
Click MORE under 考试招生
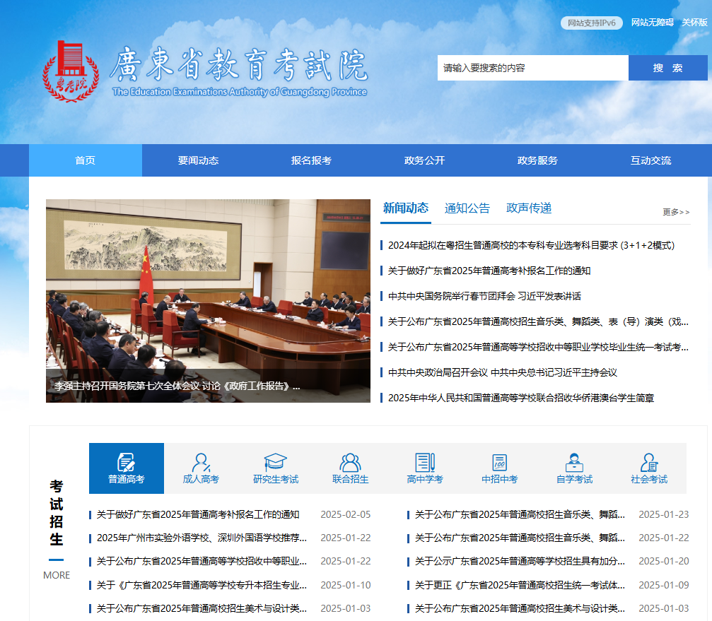click(56, 575)
